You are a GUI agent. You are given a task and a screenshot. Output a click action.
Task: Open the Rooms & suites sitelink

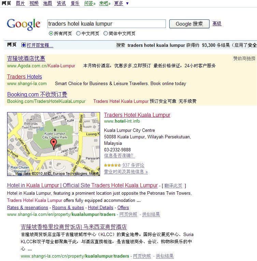[68, 208]
